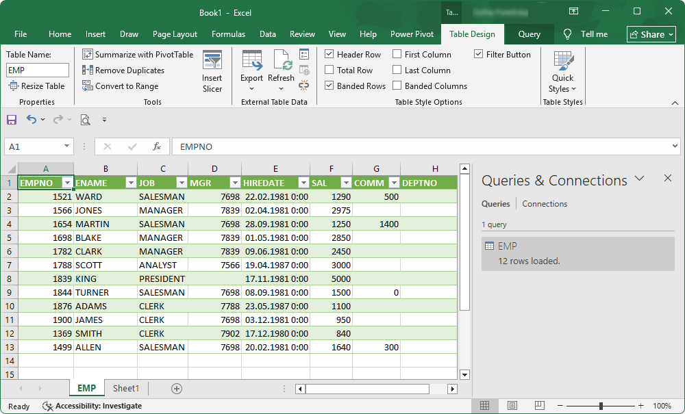Switch to Sheet1 worksheet tab
This screenshot has height=414, width=685.
click(x=126, y=388)
